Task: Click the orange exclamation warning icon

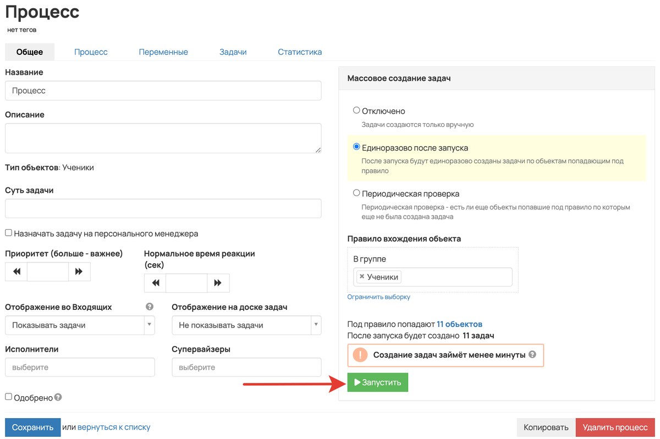Action: coord(360,355)
